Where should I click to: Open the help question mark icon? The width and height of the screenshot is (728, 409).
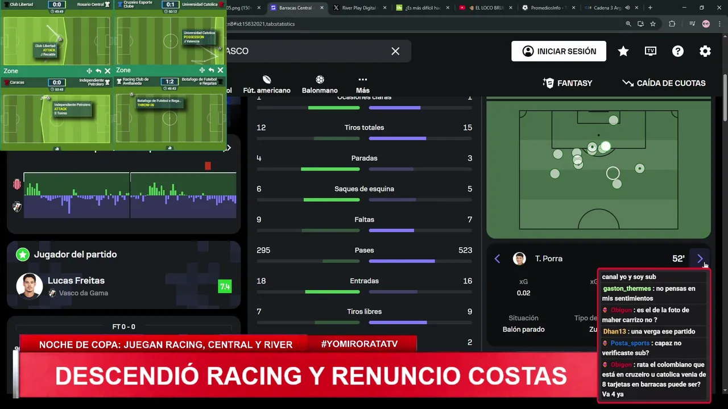click(x=678, y=51)
